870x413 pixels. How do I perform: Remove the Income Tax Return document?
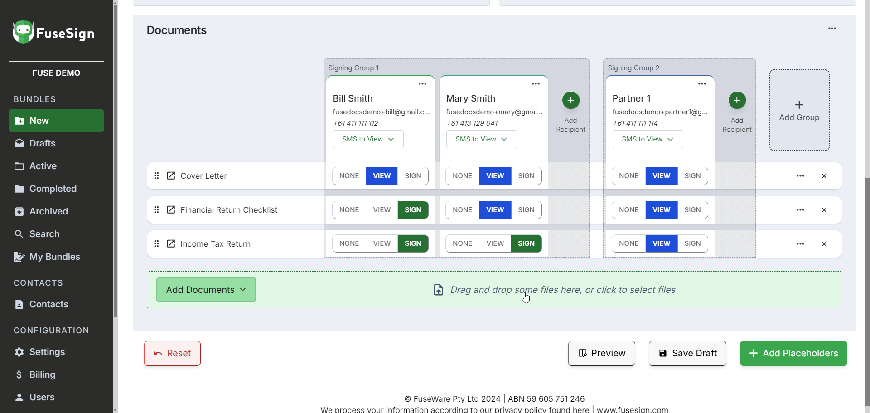click(824, 244)
